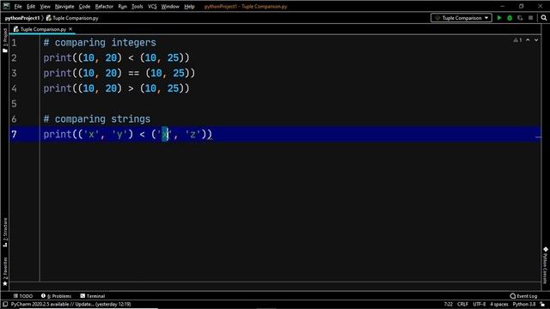
Task: Click Python 3.8 interpreter selector
Action: [524, 304]
